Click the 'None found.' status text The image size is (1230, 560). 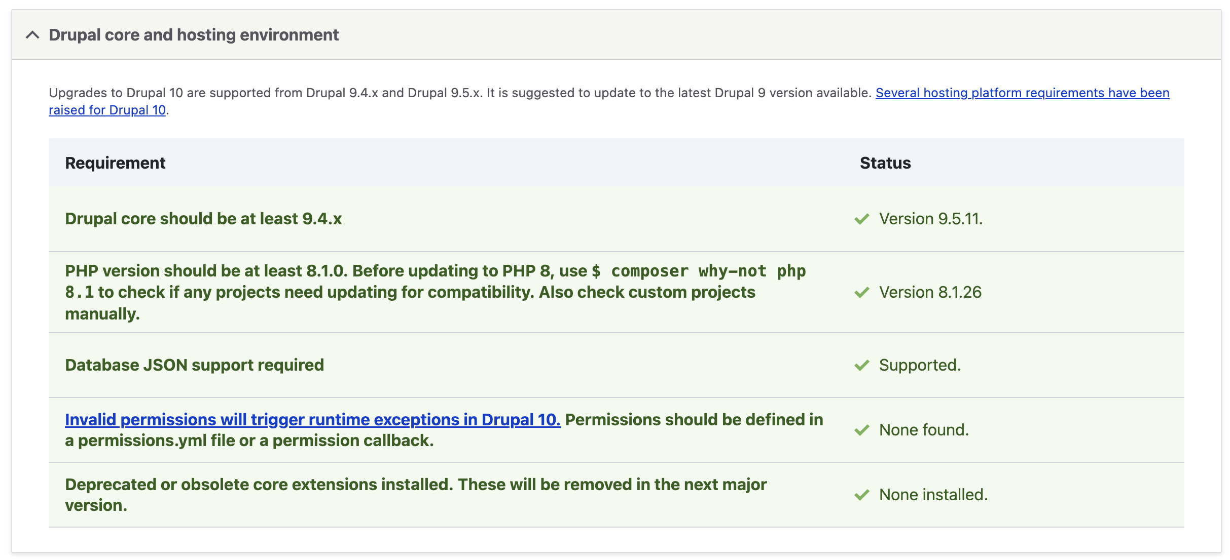tap(924, 430)
